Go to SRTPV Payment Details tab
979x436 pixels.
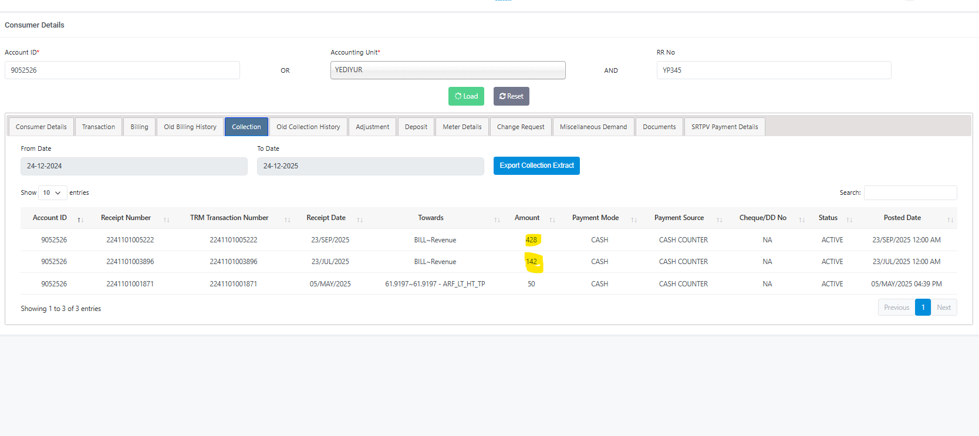click(x=724, y=127)
